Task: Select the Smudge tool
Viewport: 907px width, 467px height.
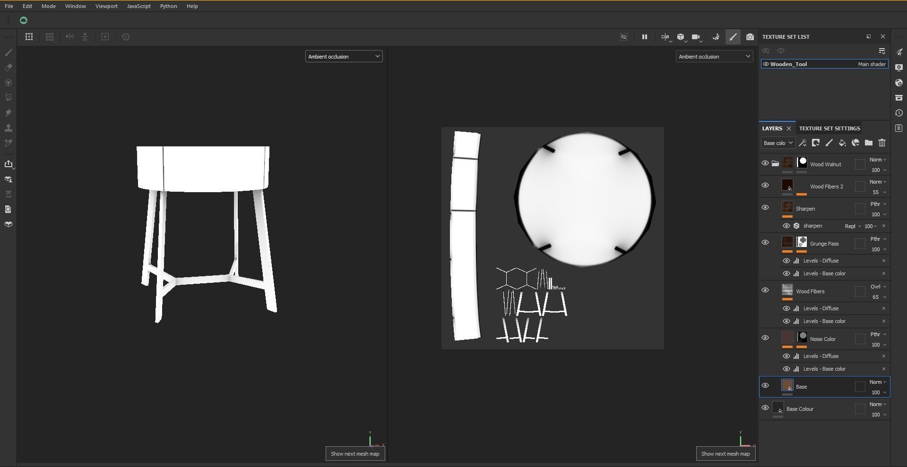Action: point(9,113)
